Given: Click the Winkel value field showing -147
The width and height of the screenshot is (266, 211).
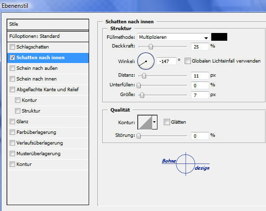Looking at the screenshot, I should (x=166, y=61).
